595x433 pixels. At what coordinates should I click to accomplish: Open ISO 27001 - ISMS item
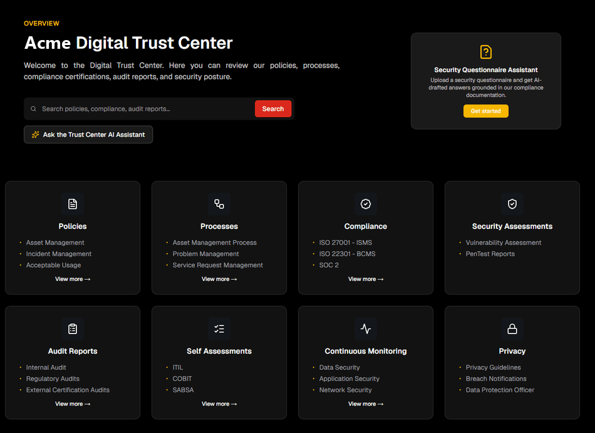pos(345,243)
